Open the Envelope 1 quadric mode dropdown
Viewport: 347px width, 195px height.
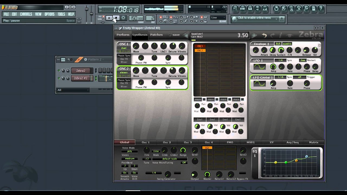click(x=287, y=44)
